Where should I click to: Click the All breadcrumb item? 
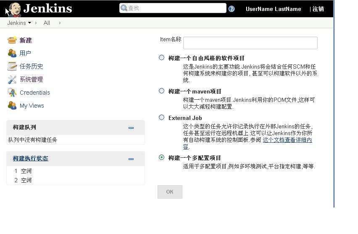pos(47,23)
